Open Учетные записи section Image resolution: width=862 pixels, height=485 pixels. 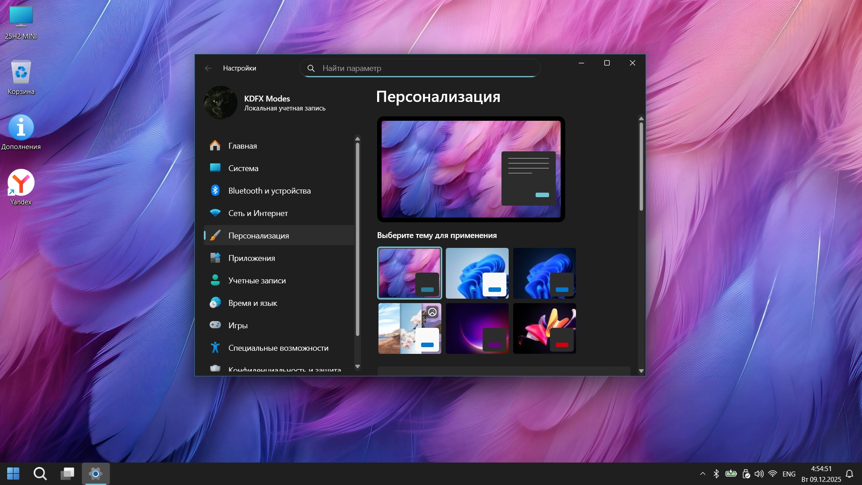[x=257, y=281]
